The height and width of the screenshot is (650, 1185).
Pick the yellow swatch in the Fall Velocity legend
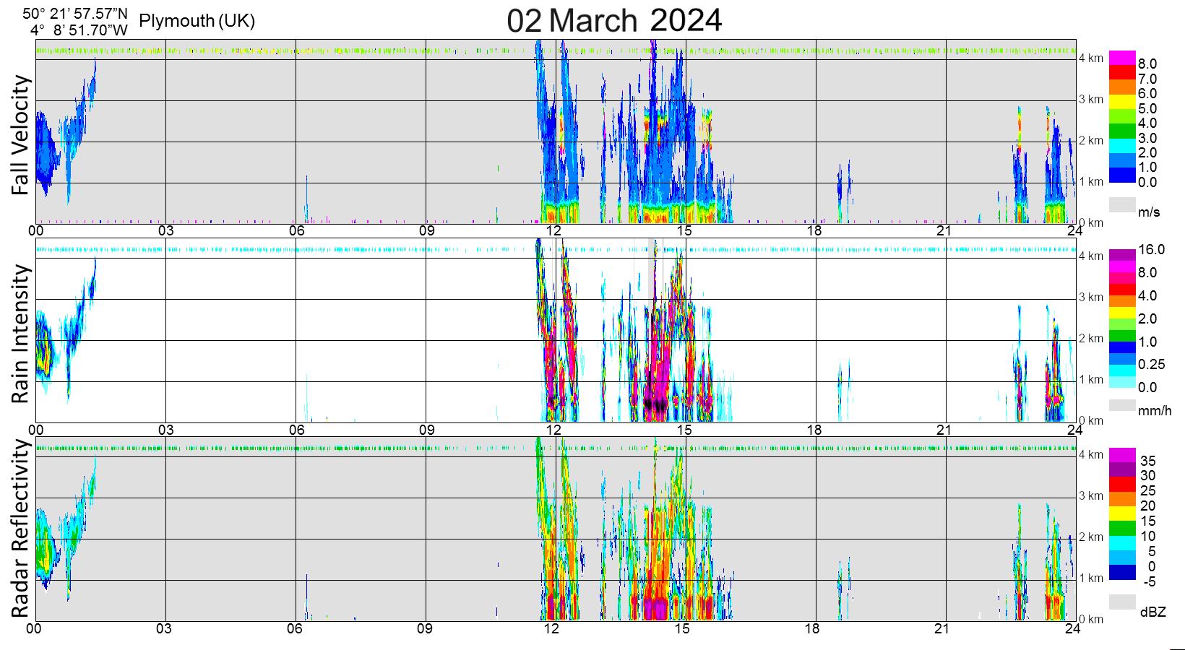coord(1122,102)
